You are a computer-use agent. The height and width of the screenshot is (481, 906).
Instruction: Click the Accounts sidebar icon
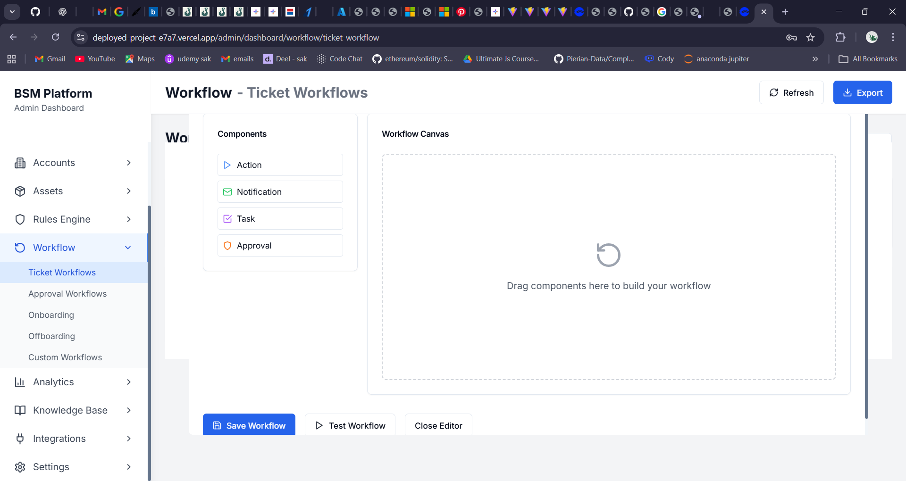click(x=20, y=163)
